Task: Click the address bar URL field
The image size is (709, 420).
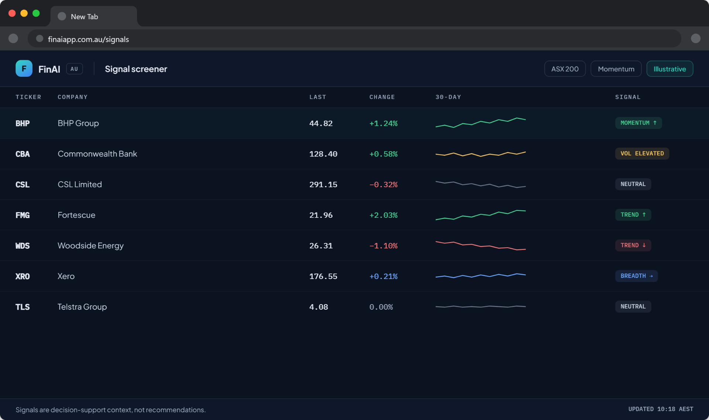Action: (x=354, y=39)
